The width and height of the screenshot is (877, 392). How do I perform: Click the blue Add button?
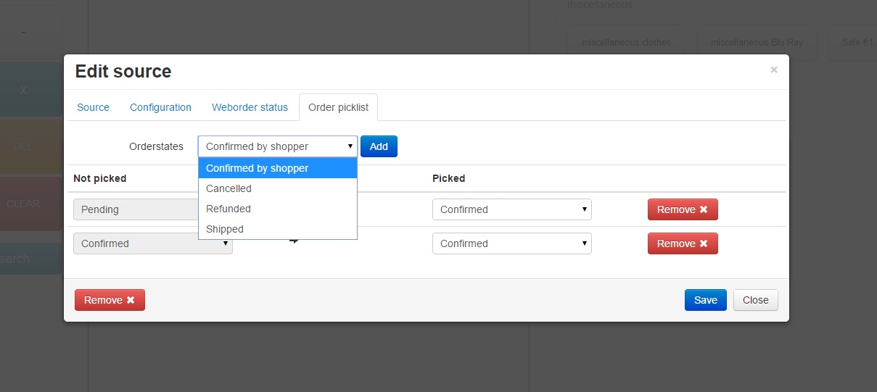(x=379, y=146)
